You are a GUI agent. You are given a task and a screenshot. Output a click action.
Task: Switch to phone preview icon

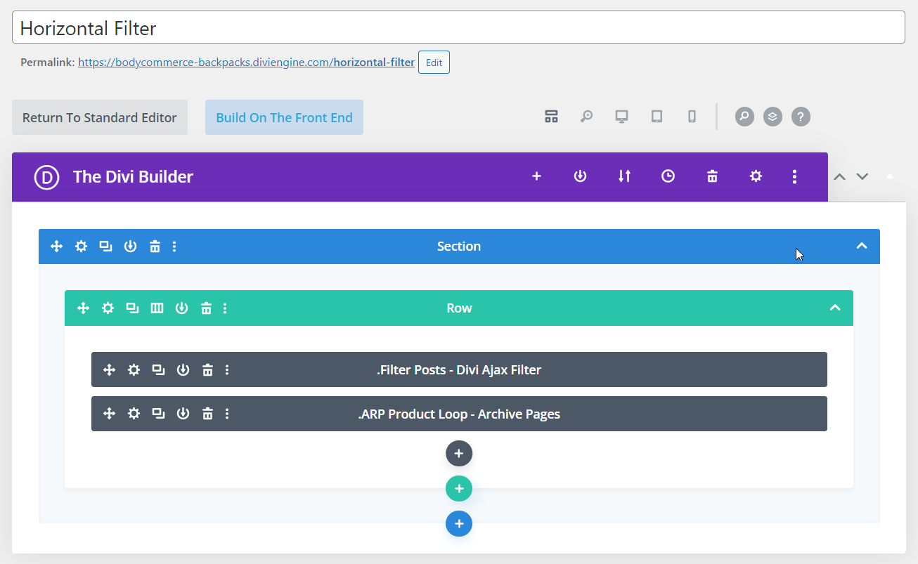point(692,117)
